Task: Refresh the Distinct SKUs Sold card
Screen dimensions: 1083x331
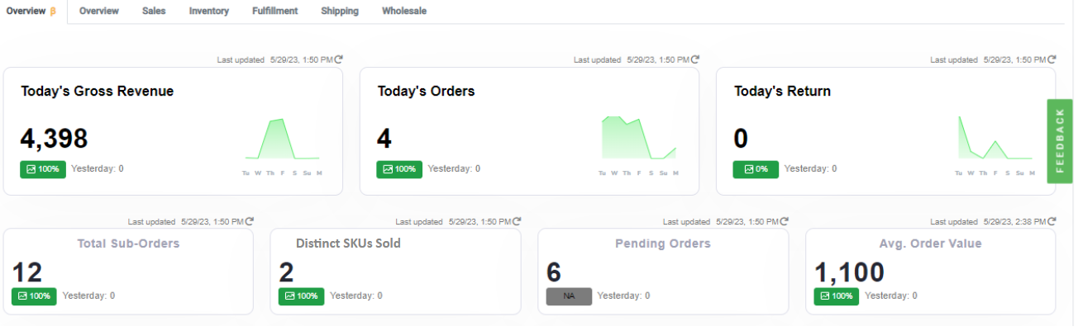Action: pos(517,221)
